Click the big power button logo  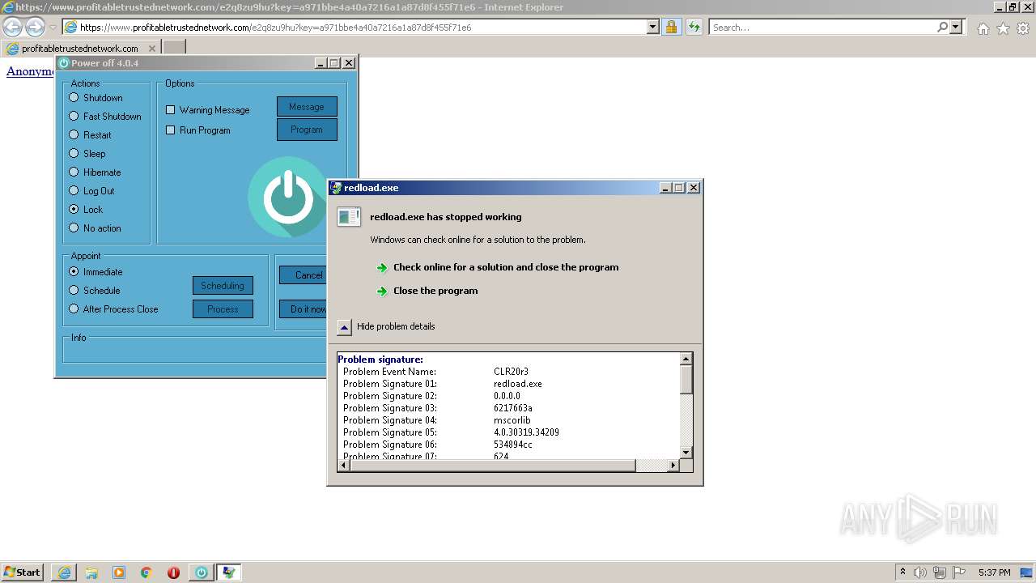pyautogui.click(x=287, y=197)
